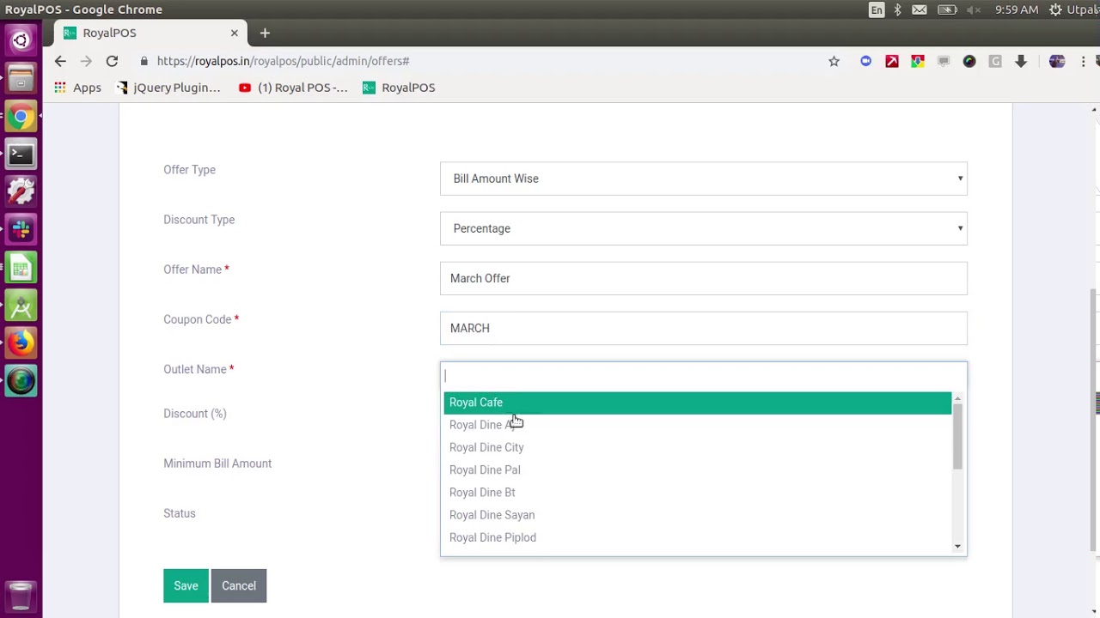The height and width of the screenshot is (618, 1100).
Task: Open a new Chrome tab
Action: tap(265, 33)
